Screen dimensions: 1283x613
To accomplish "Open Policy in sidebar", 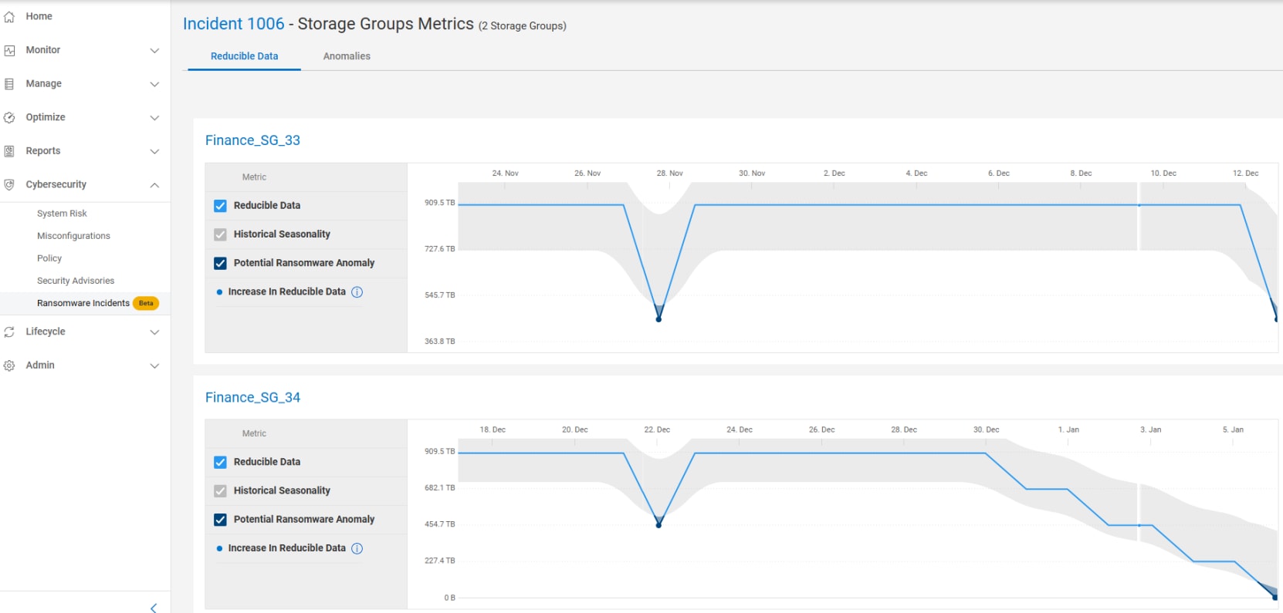I will pyautogui.click(x=49, y=258).
